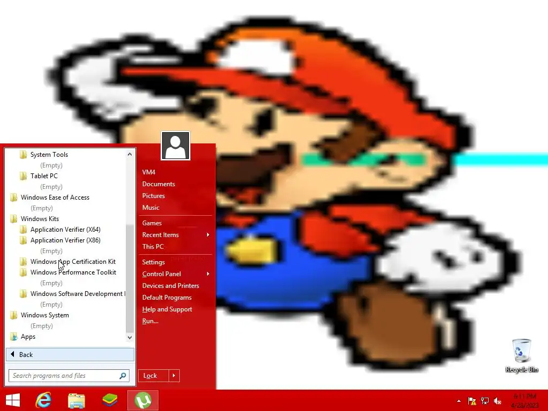Launch BlueStacks from the taskbar

(x=110, y=400)
